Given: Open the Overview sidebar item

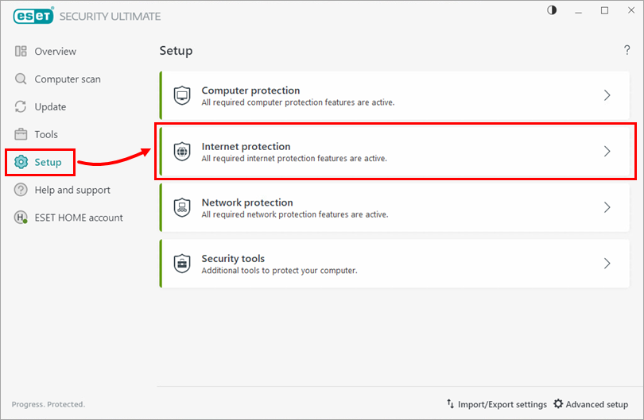Looking at the screenshot, I should point(55,52).
